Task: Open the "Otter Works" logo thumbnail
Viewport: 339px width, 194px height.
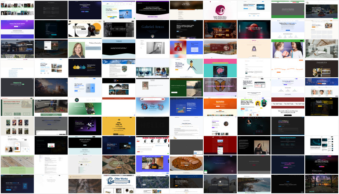Action: point(119,184)
